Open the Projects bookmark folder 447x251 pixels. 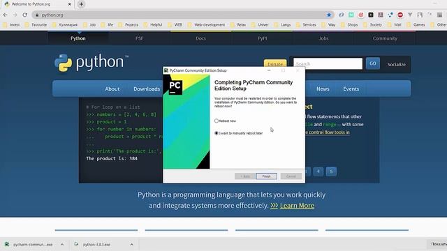tap(129, 25)
